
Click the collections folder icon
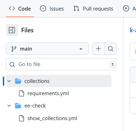[18, 81]
